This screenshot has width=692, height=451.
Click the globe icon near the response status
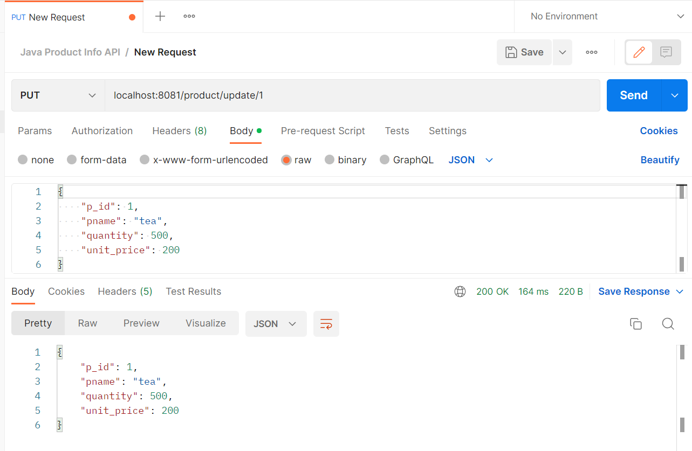coord(460,291)
